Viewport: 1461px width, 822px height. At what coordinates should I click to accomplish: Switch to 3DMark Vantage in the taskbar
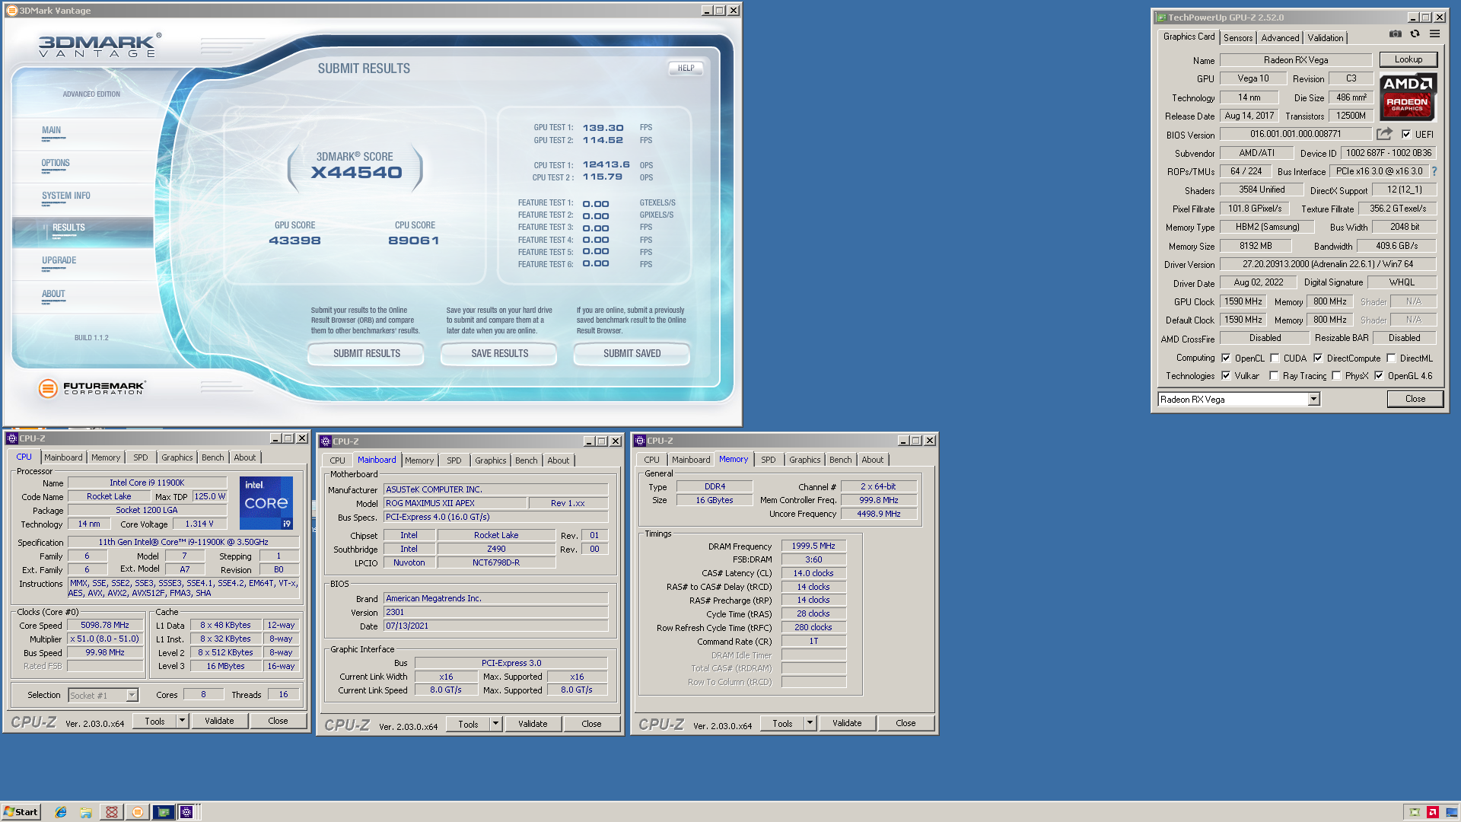click(x=138, y=812)
